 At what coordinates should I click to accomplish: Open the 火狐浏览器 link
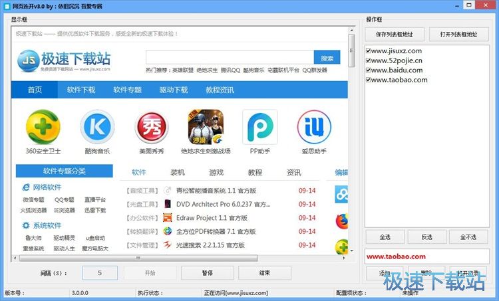coord(33,210)
